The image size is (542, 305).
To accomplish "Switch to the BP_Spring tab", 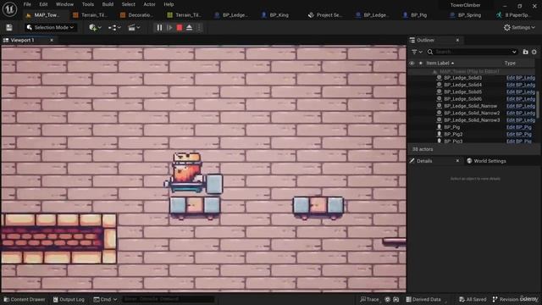I will pyautogui.click(x=466, y=15).
